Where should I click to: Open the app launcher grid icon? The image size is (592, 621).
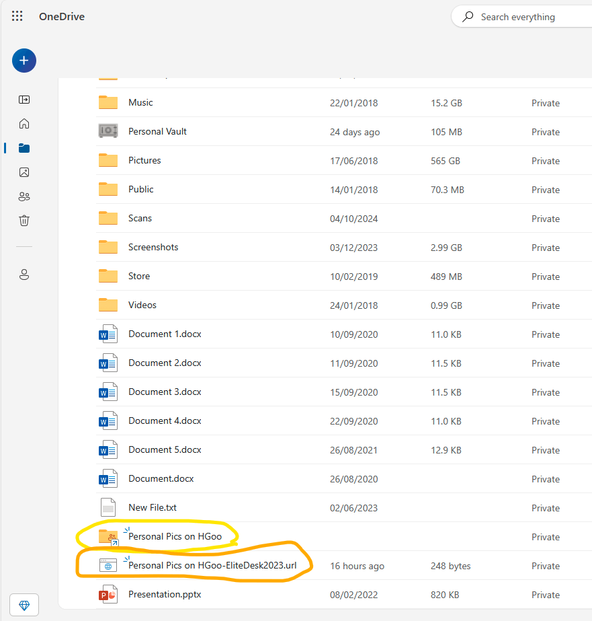(x=17, y=16)
